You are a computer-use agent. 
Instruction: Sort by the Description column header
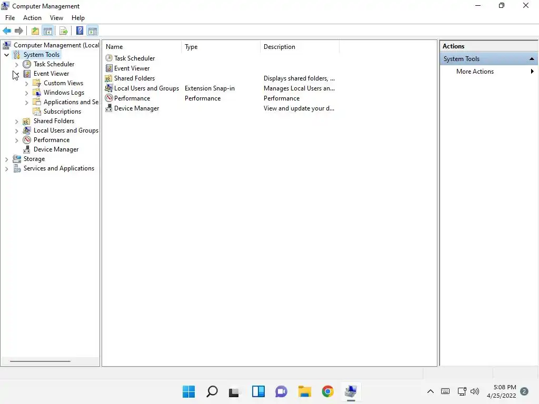300,47
